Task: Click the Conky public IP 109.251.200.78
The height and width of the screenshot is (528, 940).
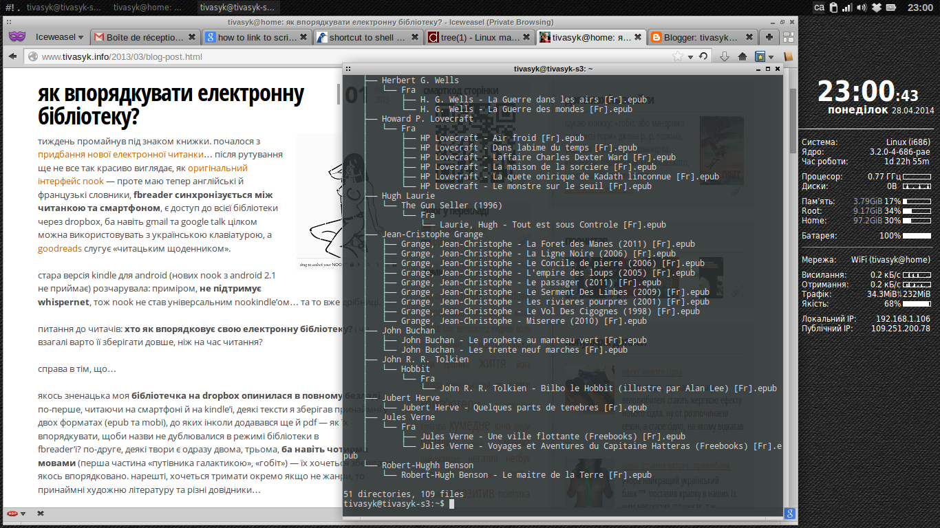Action: (x=900, y=329)
